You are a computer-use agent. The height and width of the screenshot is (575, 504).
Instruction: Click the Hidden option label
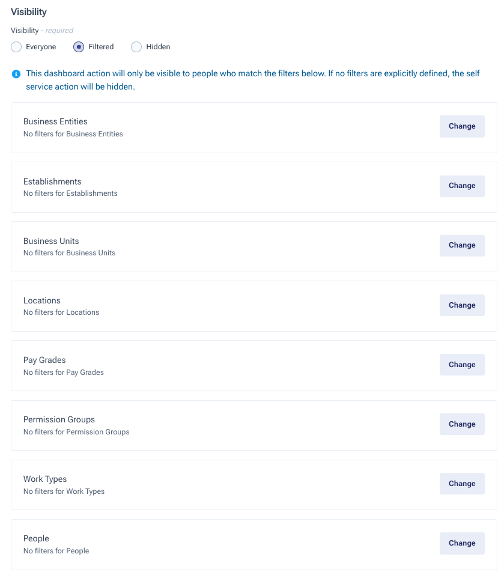[x=158, y=47]
